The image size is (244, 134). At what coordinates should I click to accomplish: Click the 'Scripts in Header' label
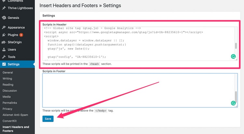tap(54, 25)
